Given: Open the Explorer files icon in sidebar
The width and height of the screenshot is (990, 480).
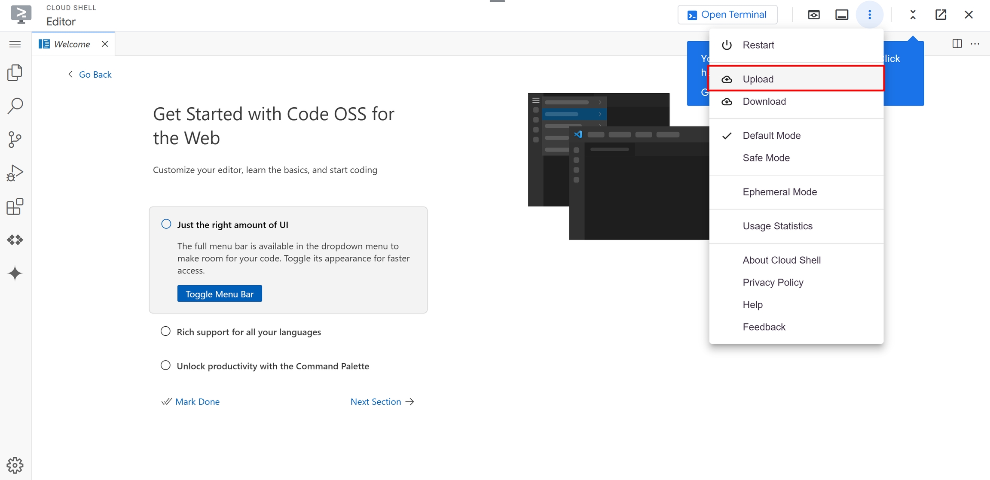Looking at the screenshot, I should [x=15, y=73].
